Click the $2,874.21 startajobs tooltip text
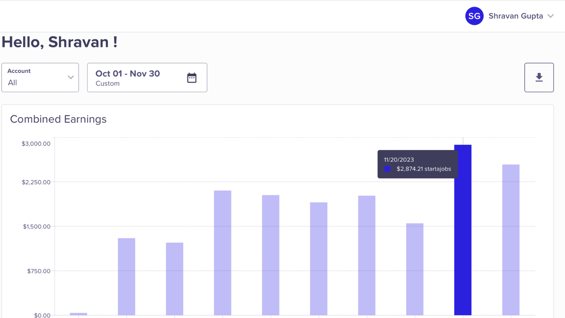 (424, 169)
